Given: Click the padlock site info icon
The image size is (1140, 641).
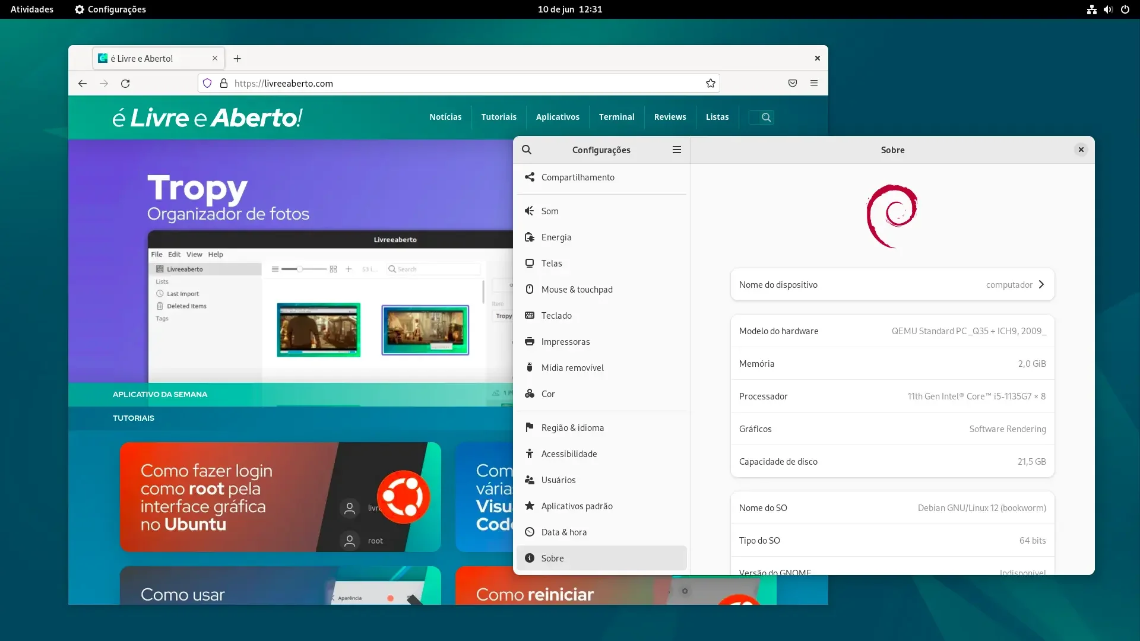Looking at the screenshot, I should (x=224, y=84).
